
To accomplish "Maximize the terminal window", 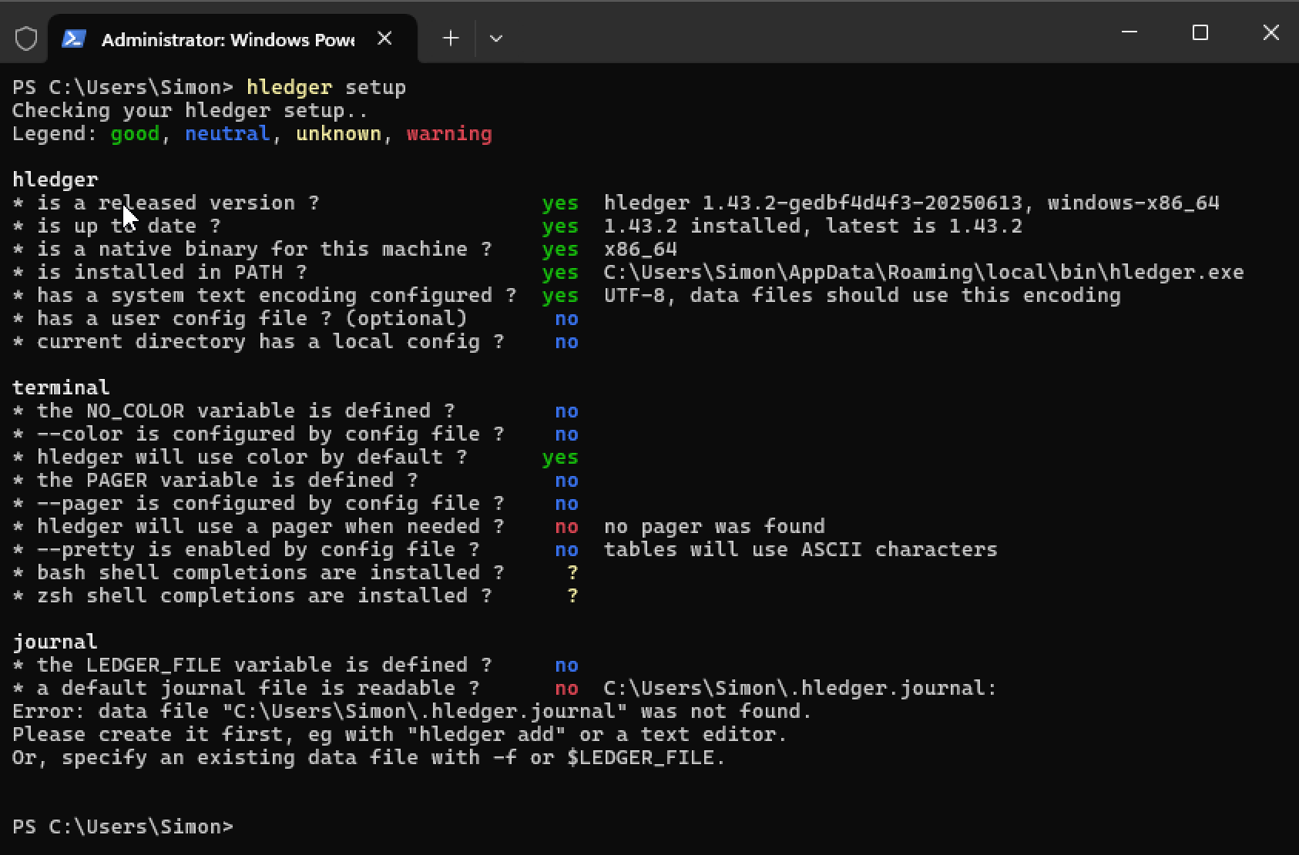I will click(x=1200, y=32).
